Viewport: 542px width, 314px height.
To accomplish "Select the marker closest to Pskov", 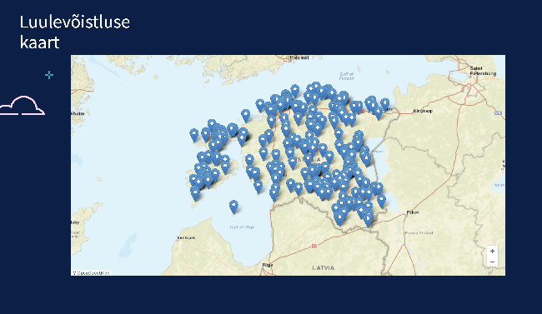I will [x=381, y=201].
